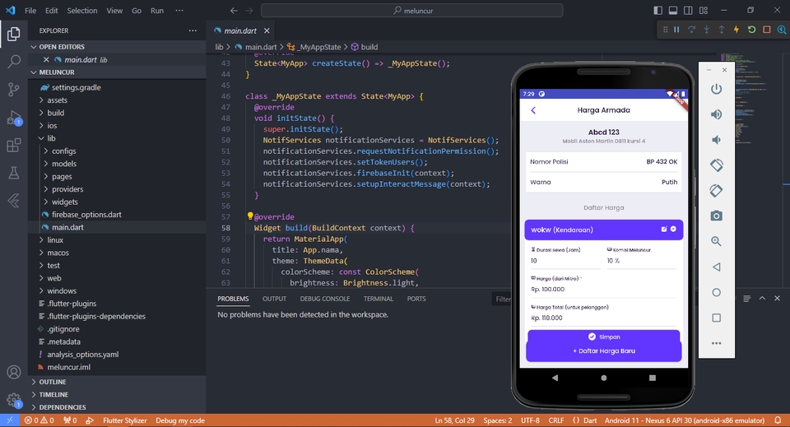
Task: Open the Explorer view in activity bar
Action: [14, 34]
